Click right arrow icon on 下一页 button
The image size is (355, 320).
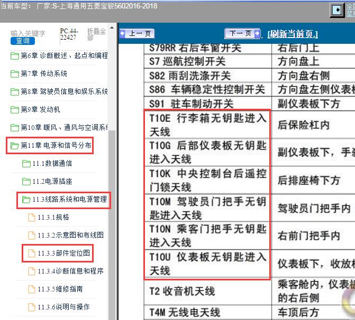257,33
